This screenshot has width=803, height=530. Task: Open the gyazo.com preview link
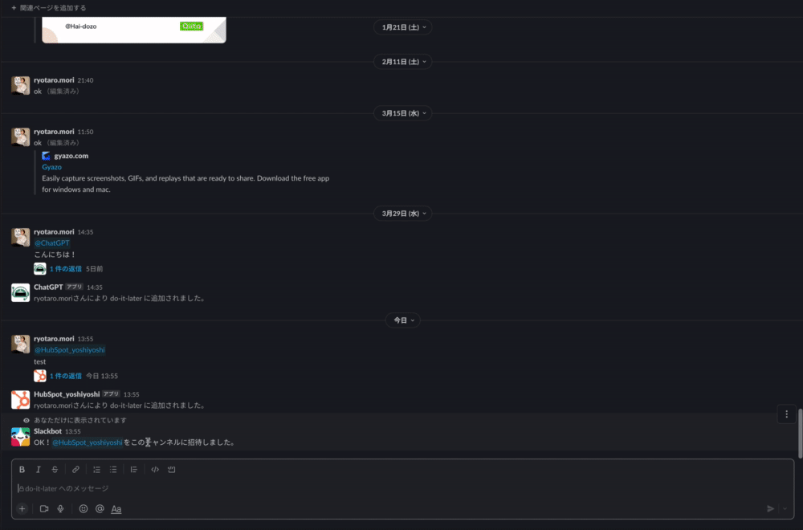pyautogui.click(x=71, y=155)
